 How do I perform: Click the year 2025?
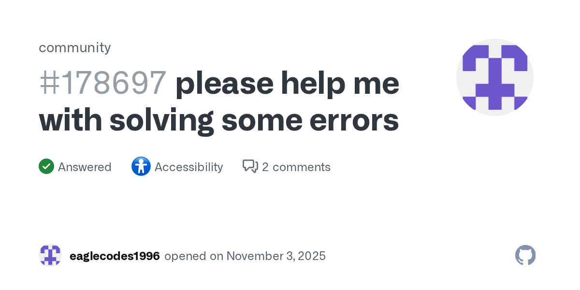(x=311, y=256)
